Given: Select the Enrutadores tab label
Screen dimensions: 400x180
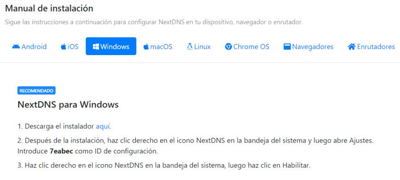Looking at the screenshot, I should click(x=376, y=47).
